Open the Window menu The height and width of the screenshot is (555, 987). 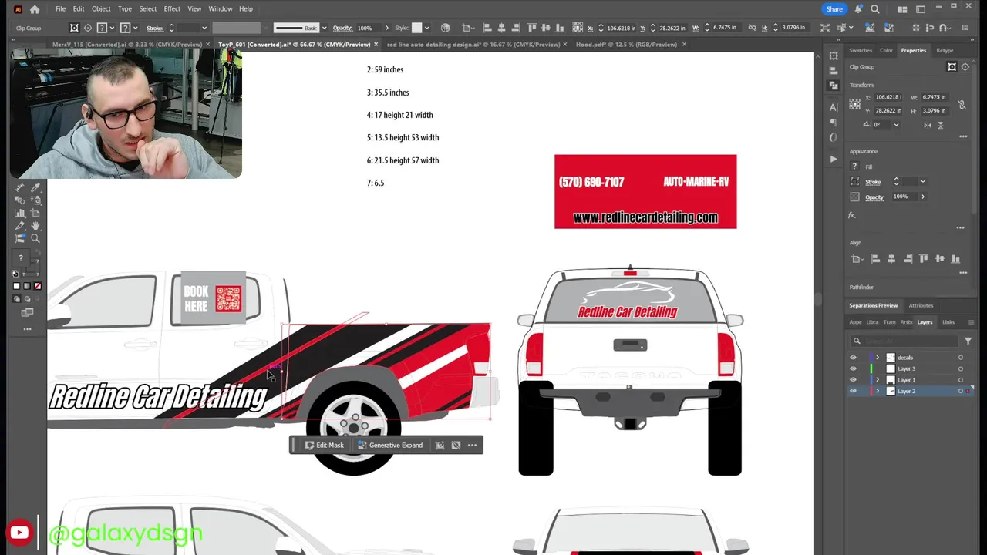click(221, 9)
